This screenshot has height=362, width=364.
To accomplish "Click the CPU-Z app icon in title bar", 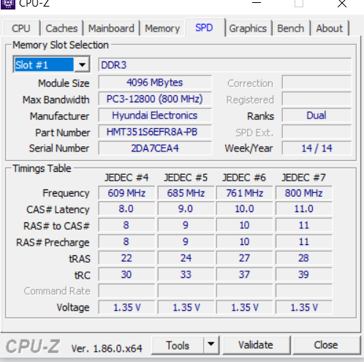I will coord(8,4).
